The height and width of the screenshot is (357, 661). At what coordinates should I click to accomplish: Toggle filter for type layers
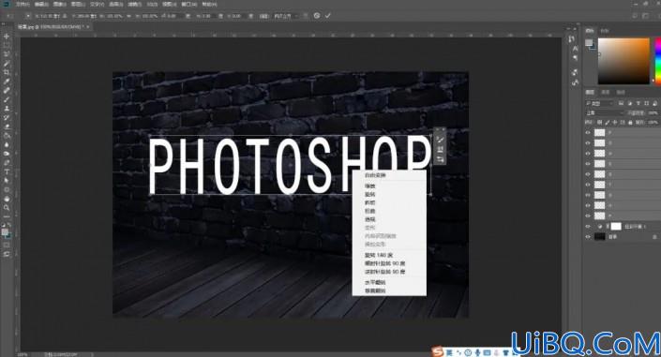tap(638, 103)
